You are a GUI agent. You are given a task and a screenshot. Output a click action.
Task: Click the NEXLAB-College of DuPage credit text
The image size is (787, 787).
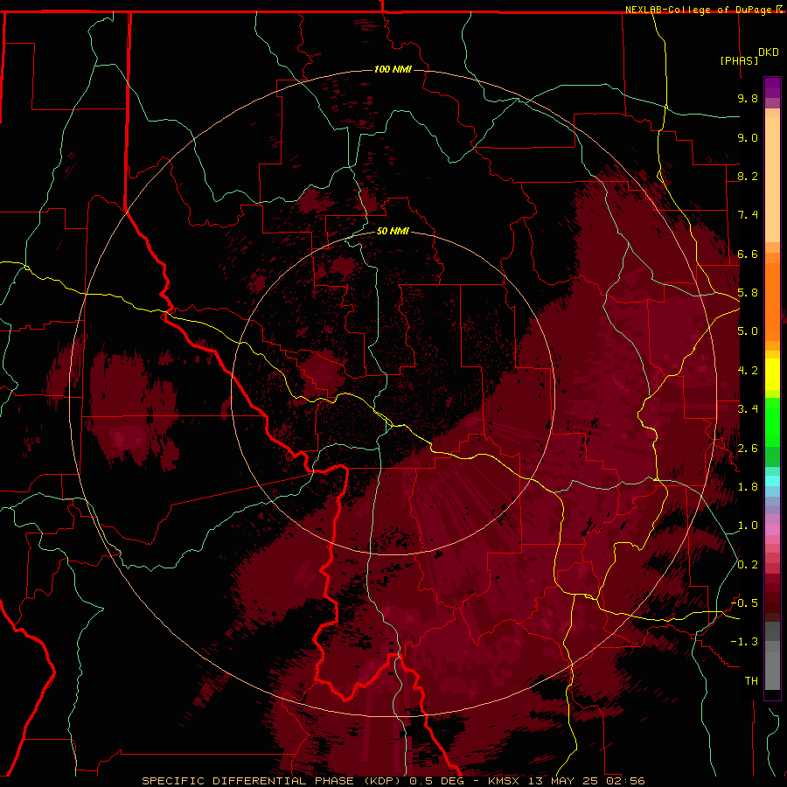[x=700, y=10]
